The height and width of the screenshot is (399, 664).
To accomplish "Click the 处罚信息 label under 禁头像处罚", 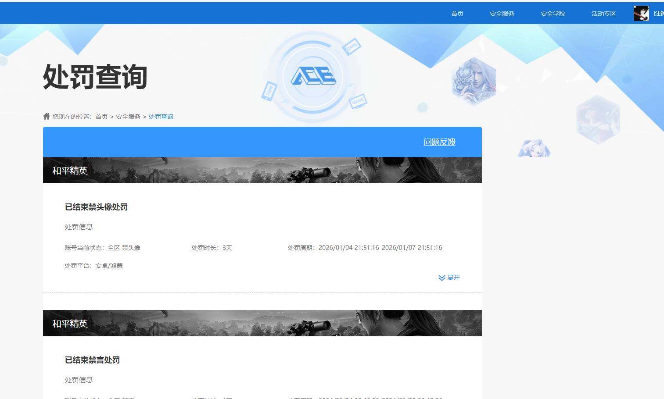I will pyautogui.click(x=79, y=227).
